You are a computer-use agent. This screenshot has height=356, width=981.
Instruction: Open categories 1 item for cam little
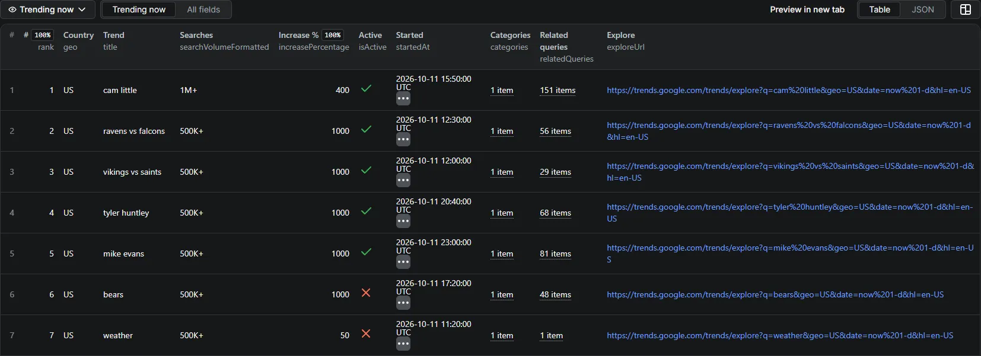tap(502, 91)
